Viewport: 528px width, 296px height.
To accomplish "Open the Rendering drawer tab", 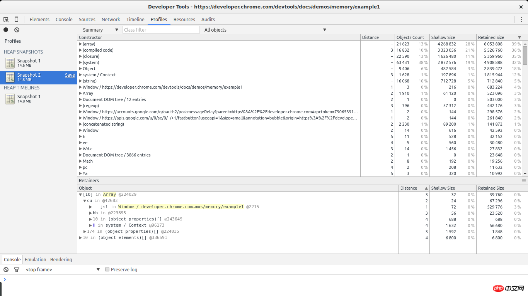I will [x=61, y=259].
